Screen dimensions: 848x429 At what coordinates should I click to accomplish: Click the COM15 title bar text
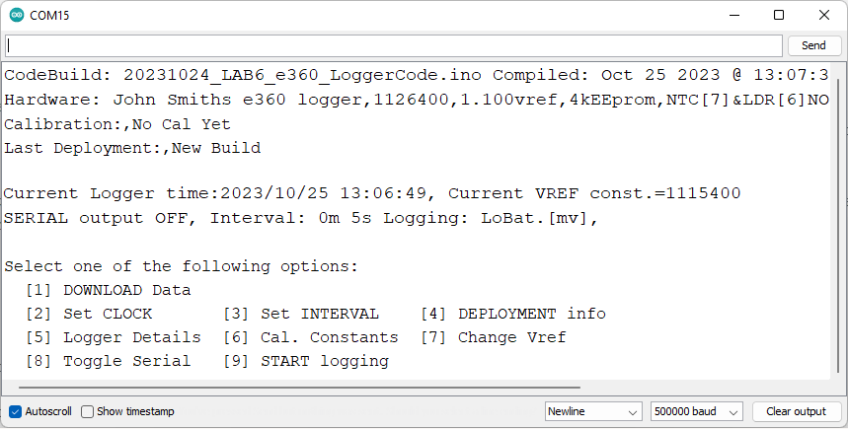coord(49,15)
